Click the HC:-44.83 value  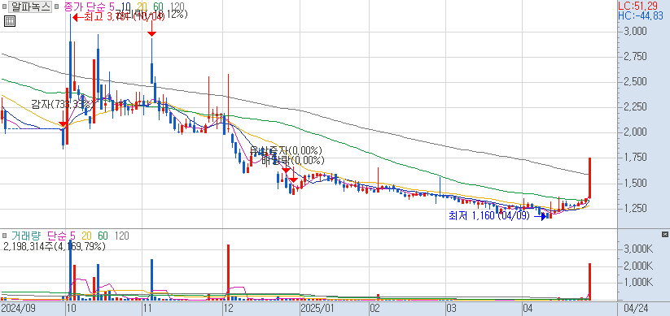coord(641,15)
